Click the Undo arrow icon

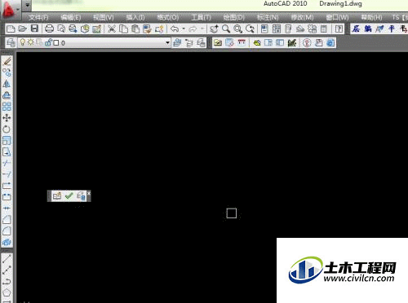tap(175, 29)
